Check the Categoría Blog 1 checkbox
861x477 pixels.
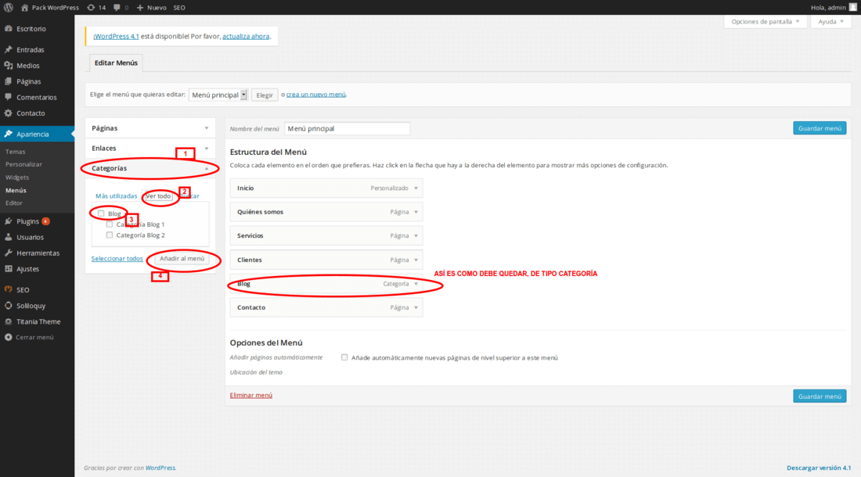coord(110,224)
